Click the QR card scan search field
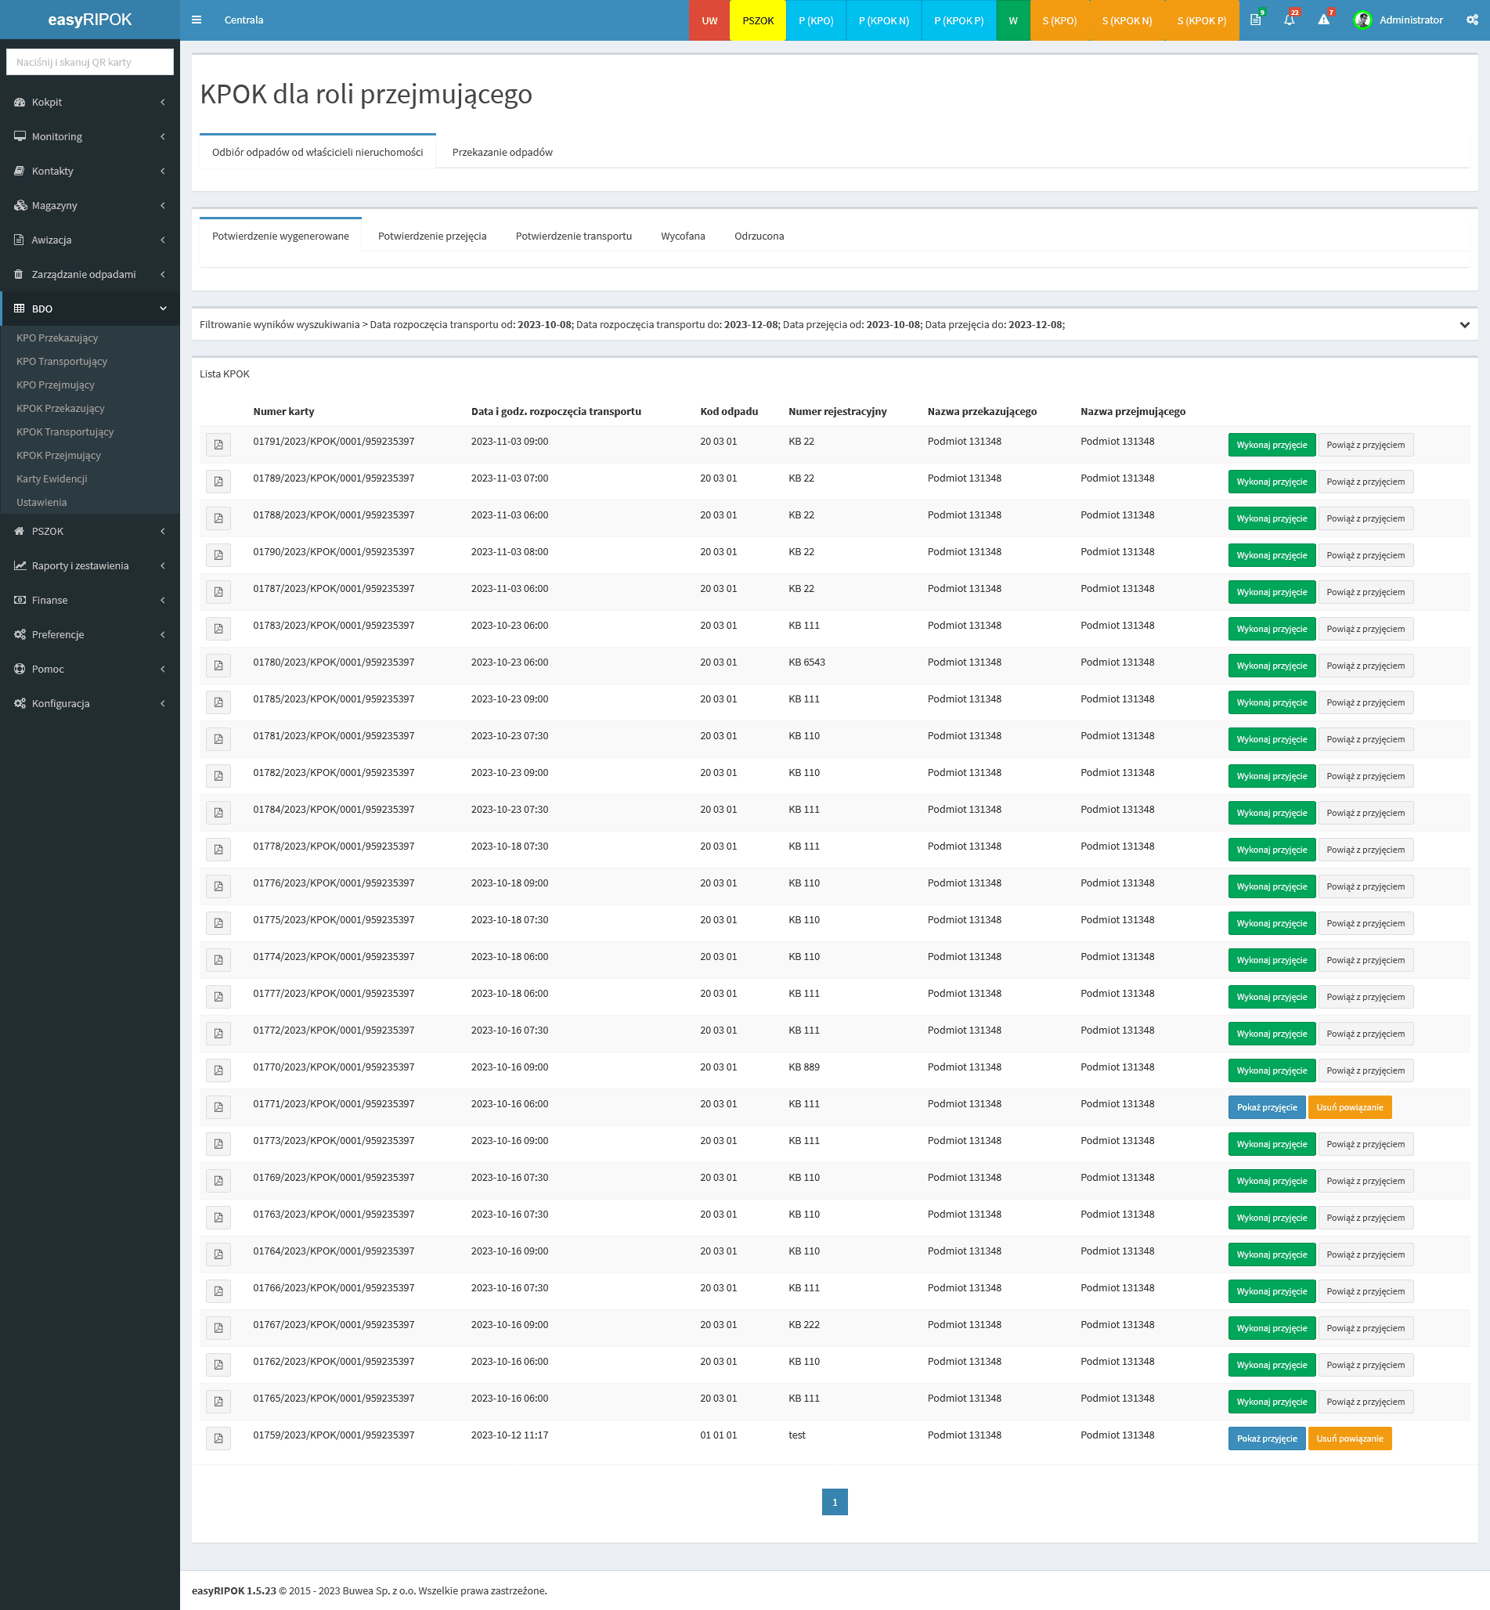The width and height of the screenshot is (1490, 1610). (89, 61)
